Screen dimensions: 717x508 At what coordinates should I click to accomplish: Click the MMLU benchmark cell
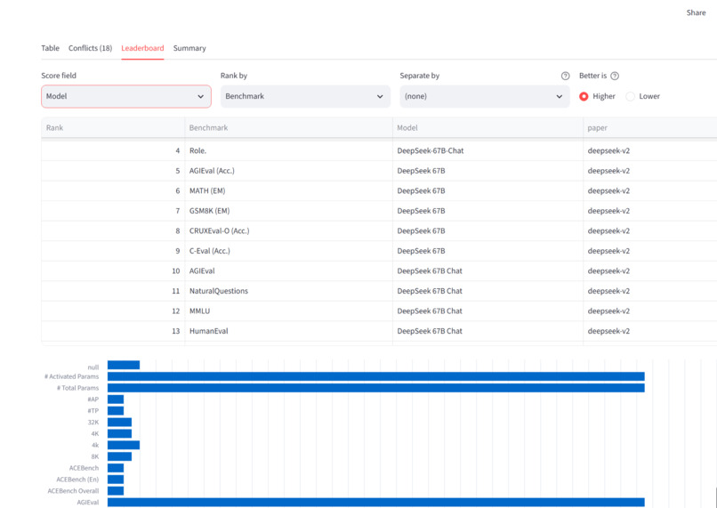point(288,310)
